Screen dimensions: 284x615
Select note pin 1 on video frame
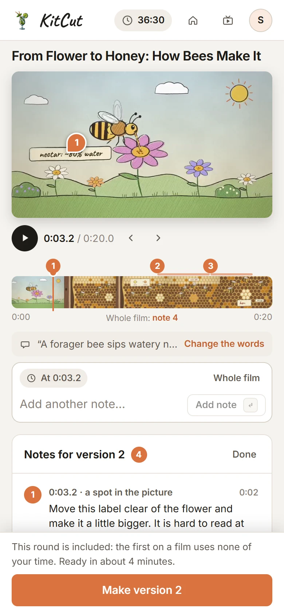pyautogui.click(x=76, y=143)
